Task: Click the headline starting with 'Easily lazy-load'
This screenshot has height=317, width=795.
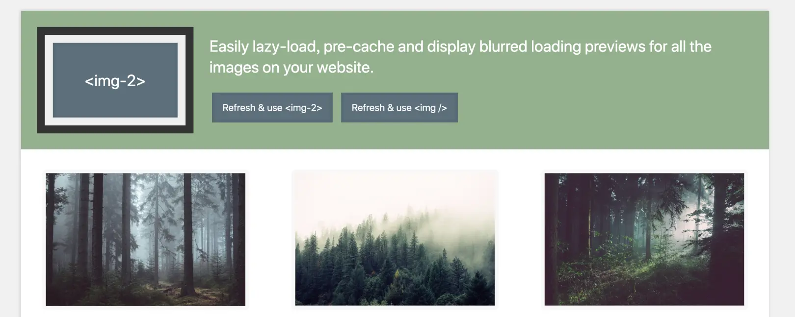Action: pyautogui.click(x=460, y=57)
